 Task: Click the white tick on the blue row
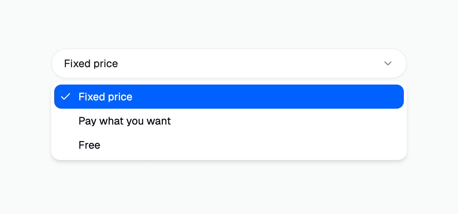(66, 97)
